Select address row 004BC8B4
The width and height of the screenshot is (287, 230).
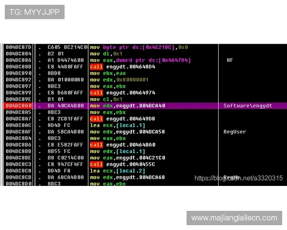[19, 138]
